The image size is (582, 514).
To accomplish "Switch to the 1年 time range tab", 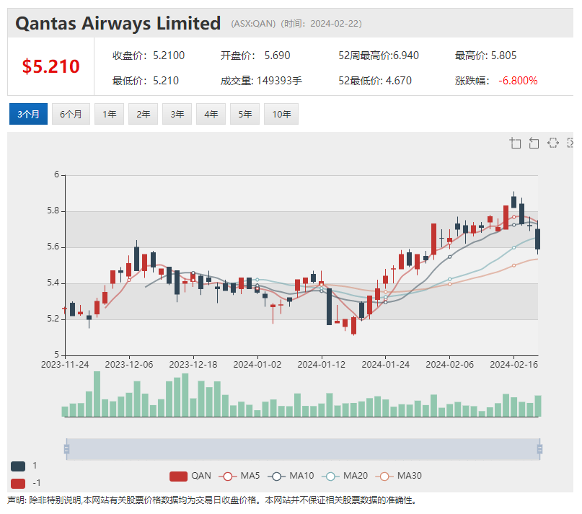I will (x=109, y=113).
